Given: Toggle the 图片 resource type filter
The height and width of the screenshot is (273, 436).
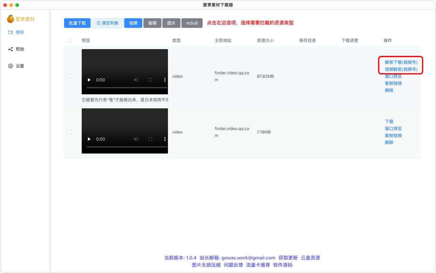Looking at the screenshot, I should tap(171, 23).
